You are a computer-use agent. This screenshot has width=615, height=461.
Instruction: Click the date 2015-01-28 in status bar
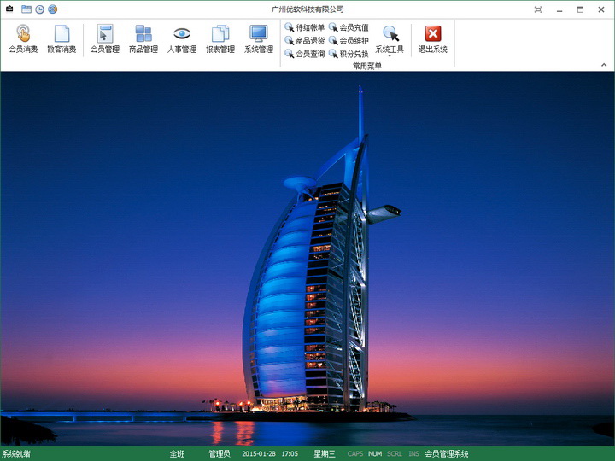point(259,454)
